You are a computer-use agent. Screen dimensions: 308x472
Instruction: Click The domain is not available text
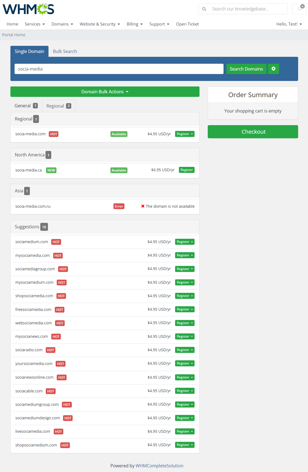[170, 206]
